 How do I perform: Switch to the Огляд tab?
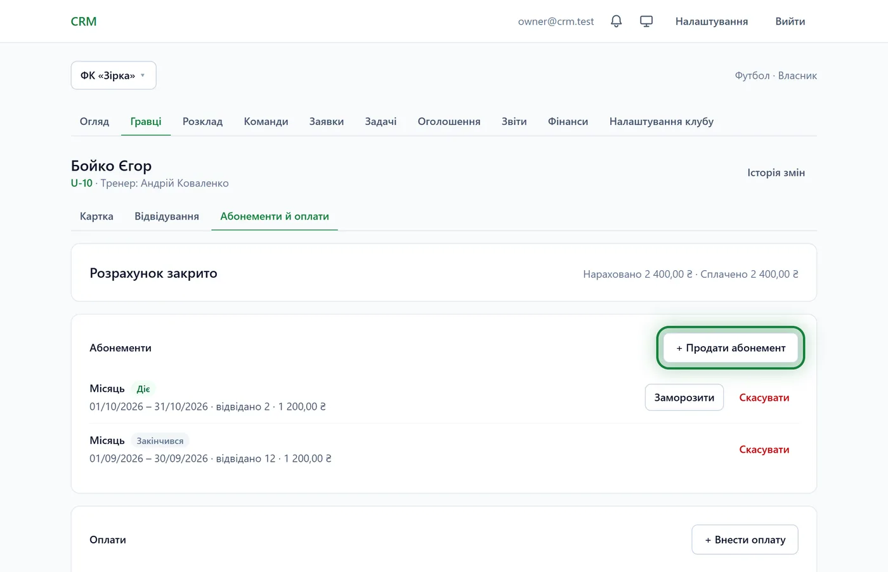point(95,121)
